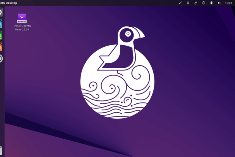This screenshot has width=235, height=157.
Task: Launch LibreOffice Writer from the launcher
Action: point(1,24)
